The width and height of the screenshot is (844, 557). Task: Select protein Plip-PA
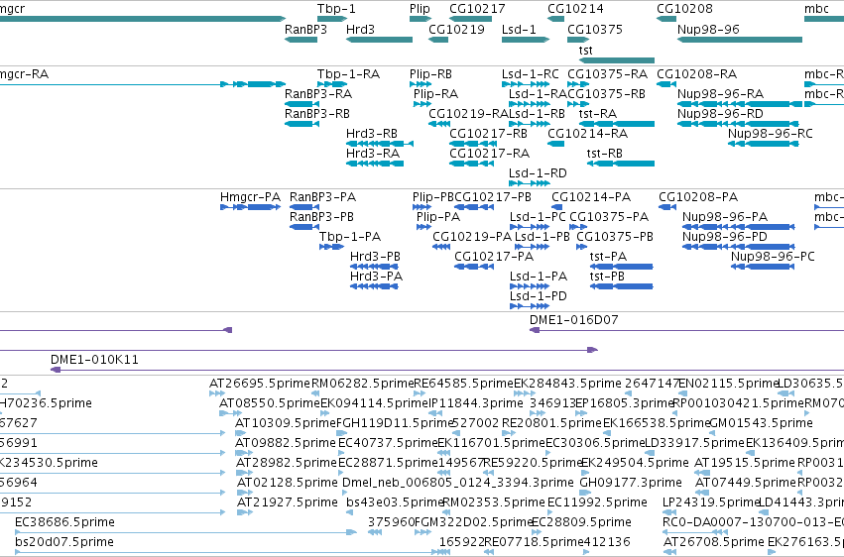click(x=423, y=227)
